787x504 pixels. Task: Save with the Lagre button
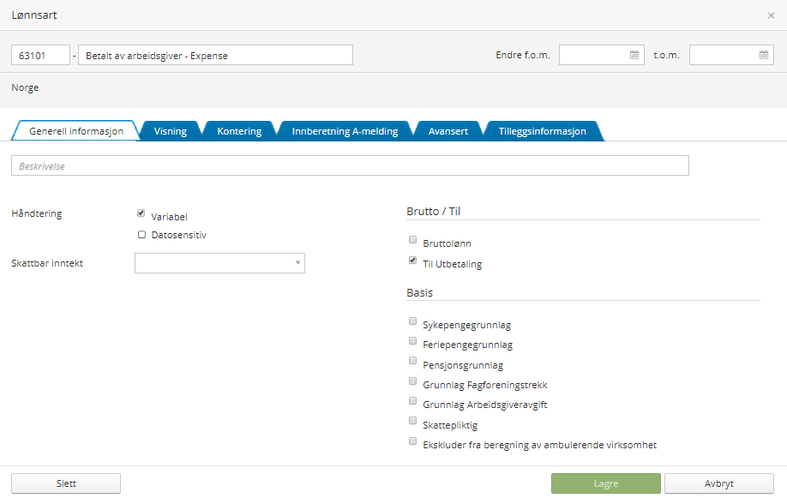(x=606, y=483)
